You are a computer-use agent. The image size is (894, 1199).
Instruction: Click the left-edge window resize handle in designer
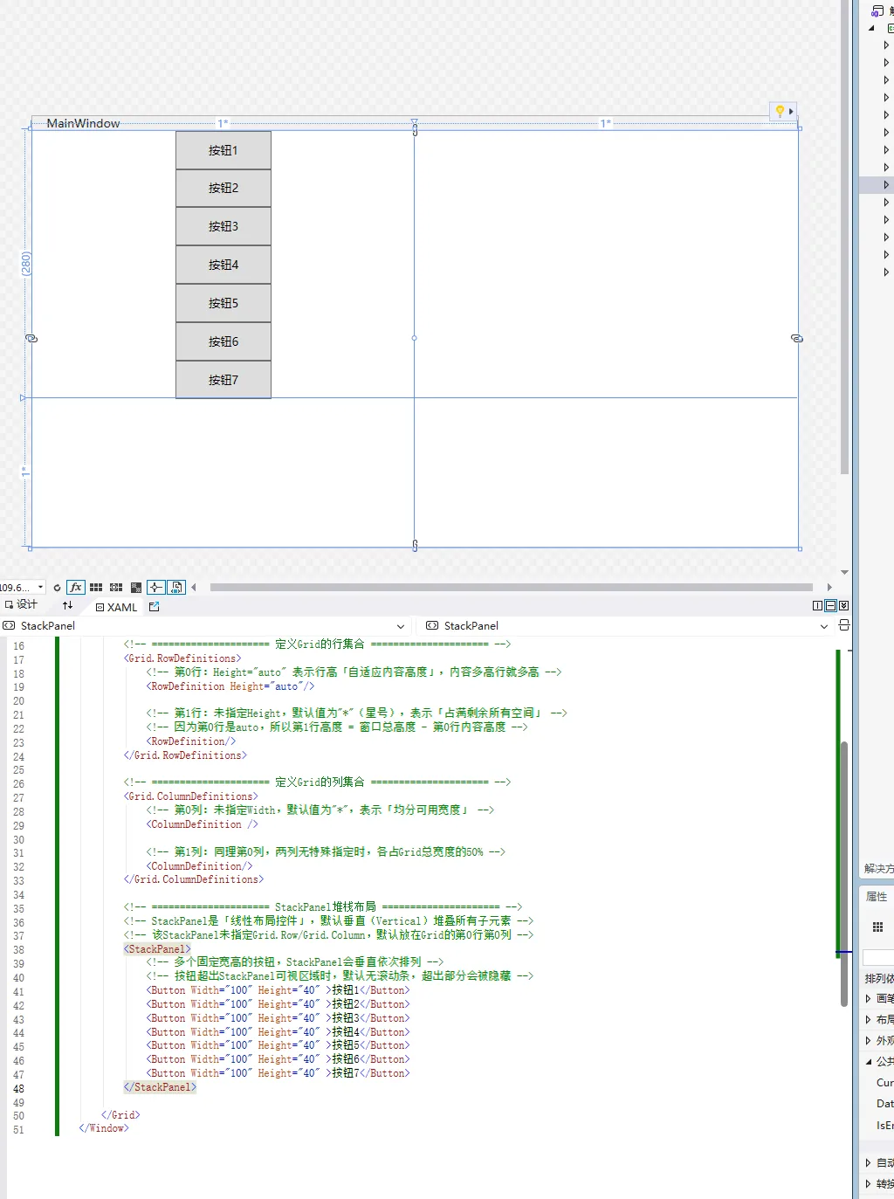[x=31, y=338]
